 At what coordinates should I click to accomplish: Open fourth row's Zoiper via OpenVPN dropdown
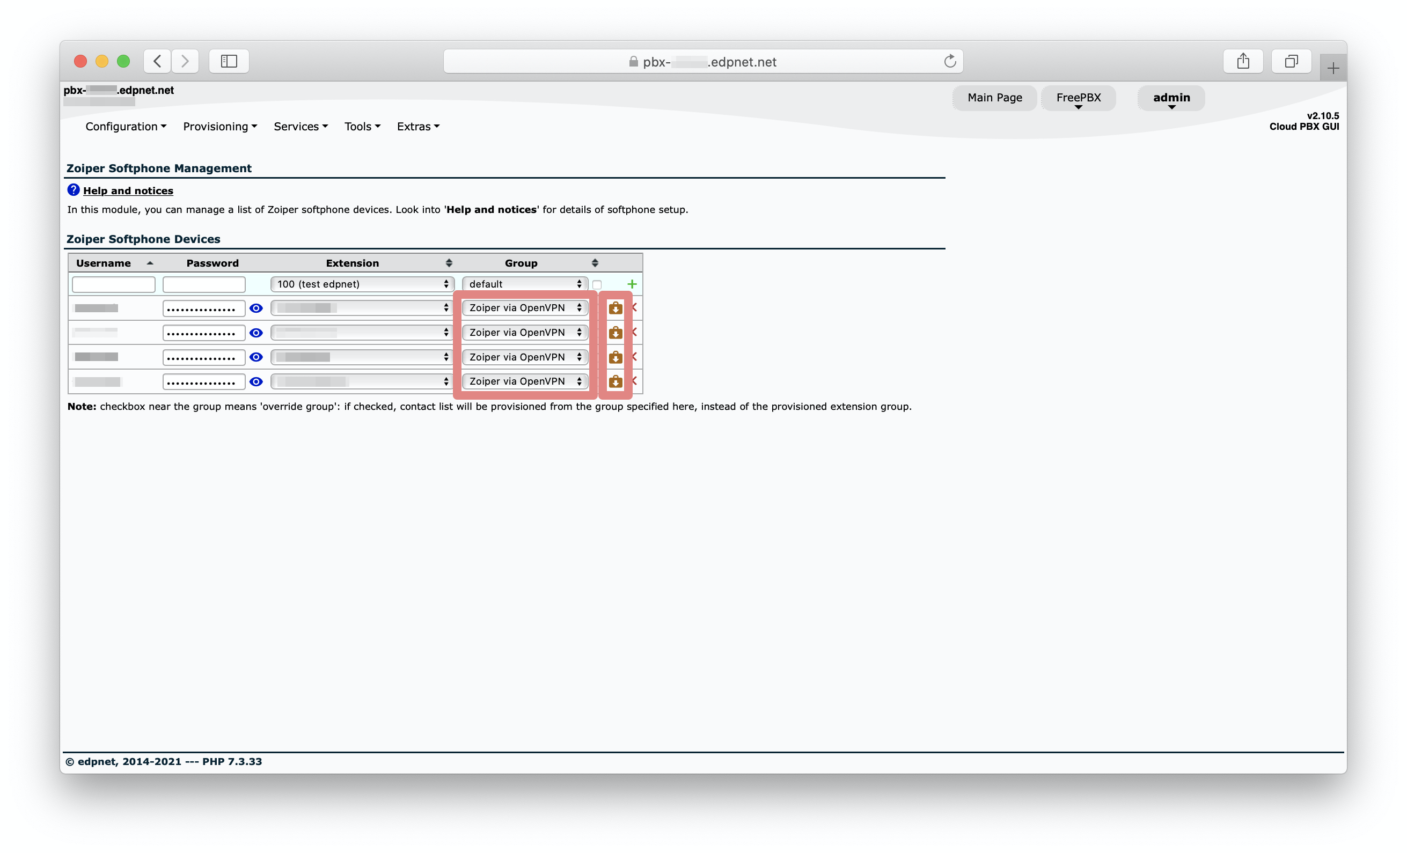point(524,381)
